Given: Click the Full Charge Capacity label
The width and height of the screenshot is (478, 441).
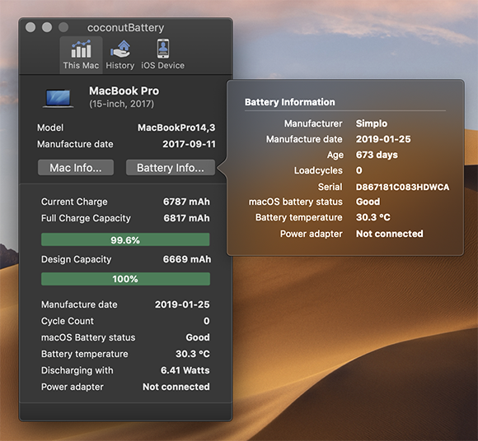Looking at the screenshot, I should 86,218.
